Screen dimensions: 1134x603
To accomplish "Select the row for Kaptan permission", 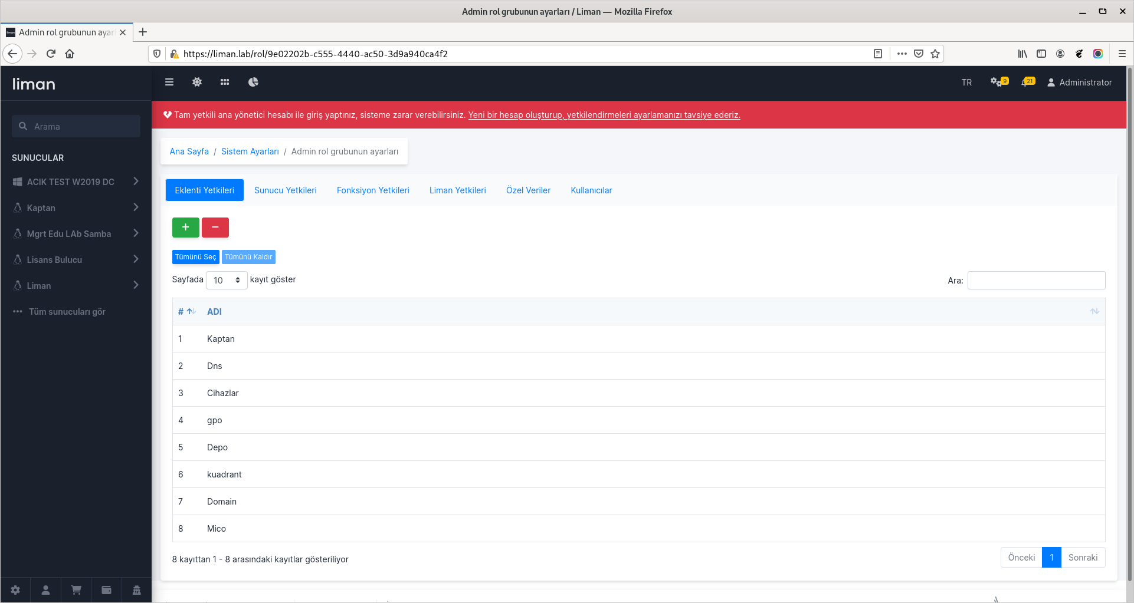I will [x=221, y=338].
